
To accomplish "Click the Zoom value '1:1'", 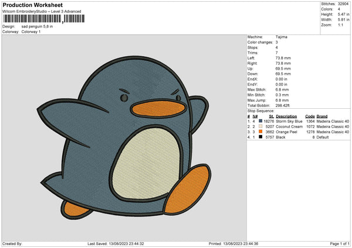I will click(x=340, y=25).
